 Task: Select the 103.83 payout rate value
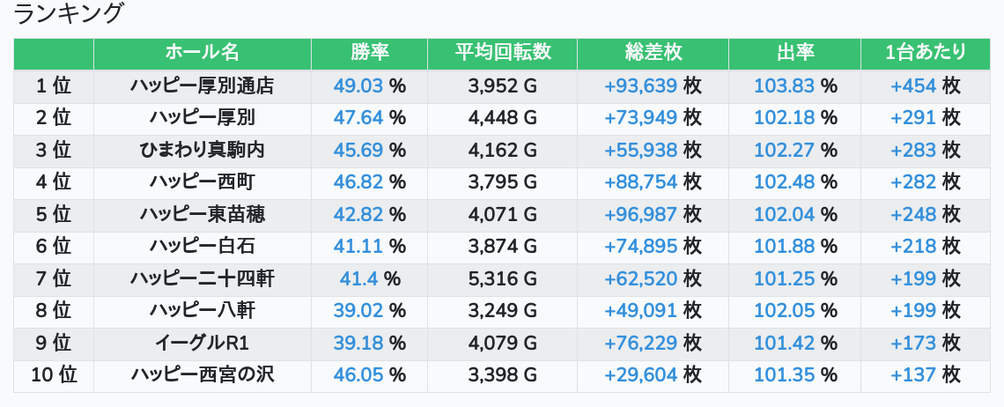click(785, 85)
